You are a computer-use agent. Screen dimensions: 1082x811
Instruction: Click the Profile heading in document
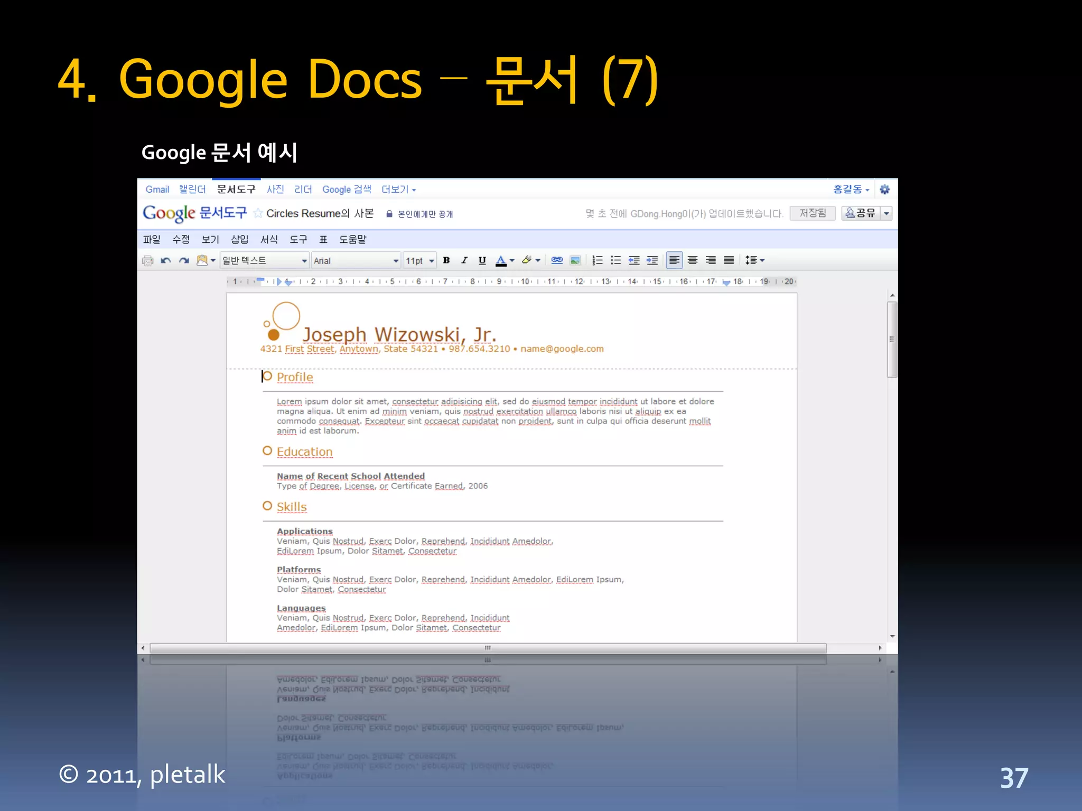295,377
